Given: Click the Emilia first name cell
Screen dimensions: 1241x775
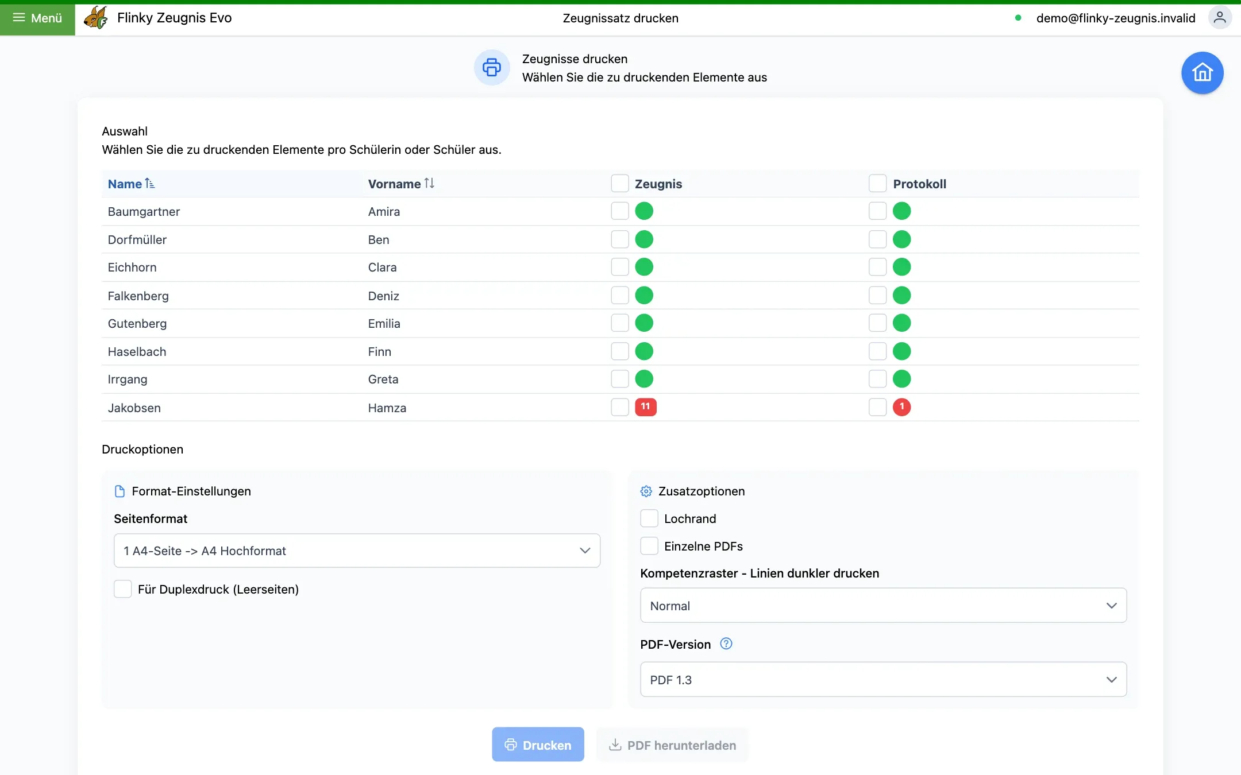Looking at the screenshot, I should pyautogui.click(x=384, y=323).
